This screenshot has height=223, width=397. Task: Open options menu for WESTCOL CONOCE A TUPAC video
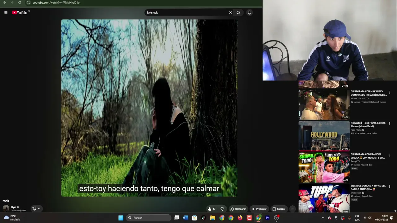pos(390,186)
